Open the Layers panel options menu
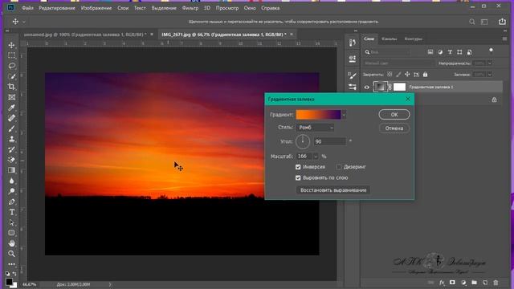 click(504, 39)
